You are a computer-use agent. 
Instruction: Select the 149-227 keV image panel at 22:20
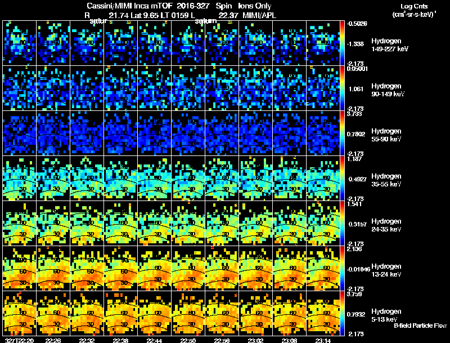(x=20, y=43)
